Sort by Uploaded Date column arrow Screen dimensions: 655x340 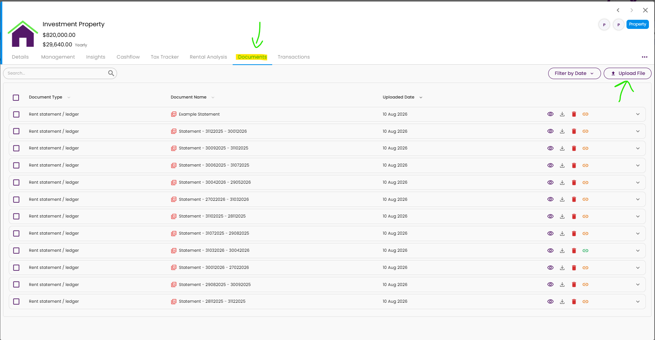[421, 97]
